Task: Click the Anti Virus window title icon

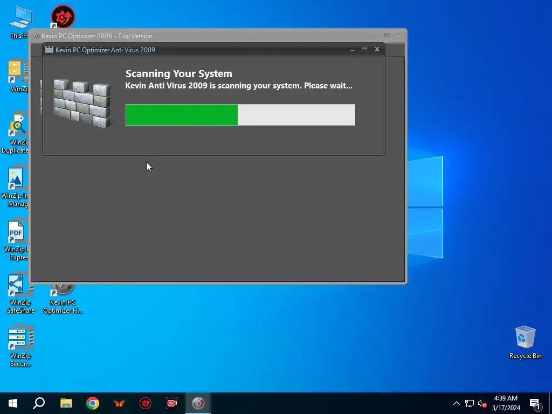Action: (49, 50)
